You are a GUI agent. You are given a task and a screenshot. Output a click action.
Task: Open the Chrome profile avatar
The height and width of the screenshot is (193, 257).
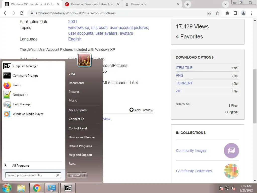pyautogui.click(x=243, y=13)
